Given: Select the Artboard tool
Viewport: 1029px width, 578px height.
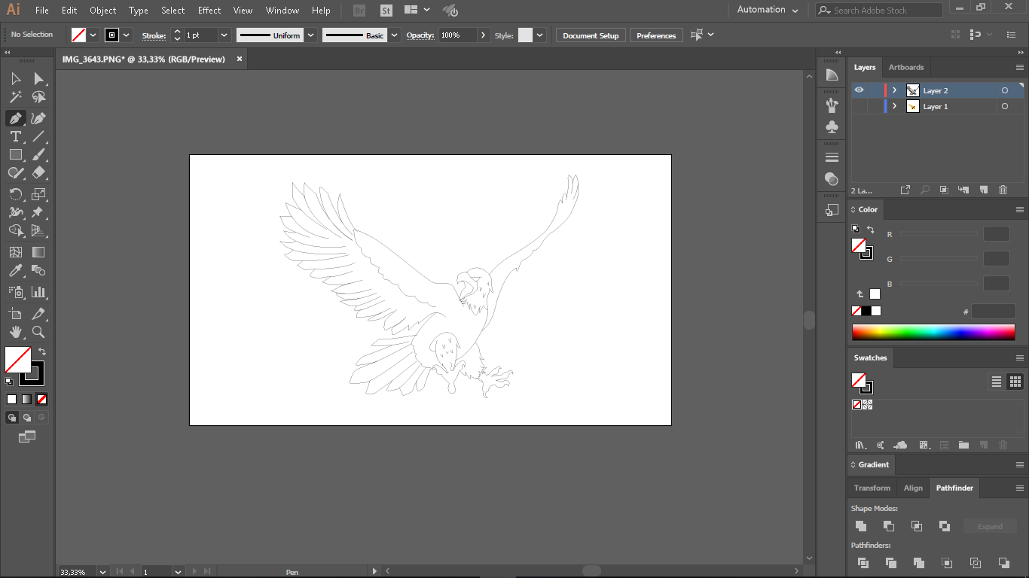Looking at the screenshot, I should point(15,314).
